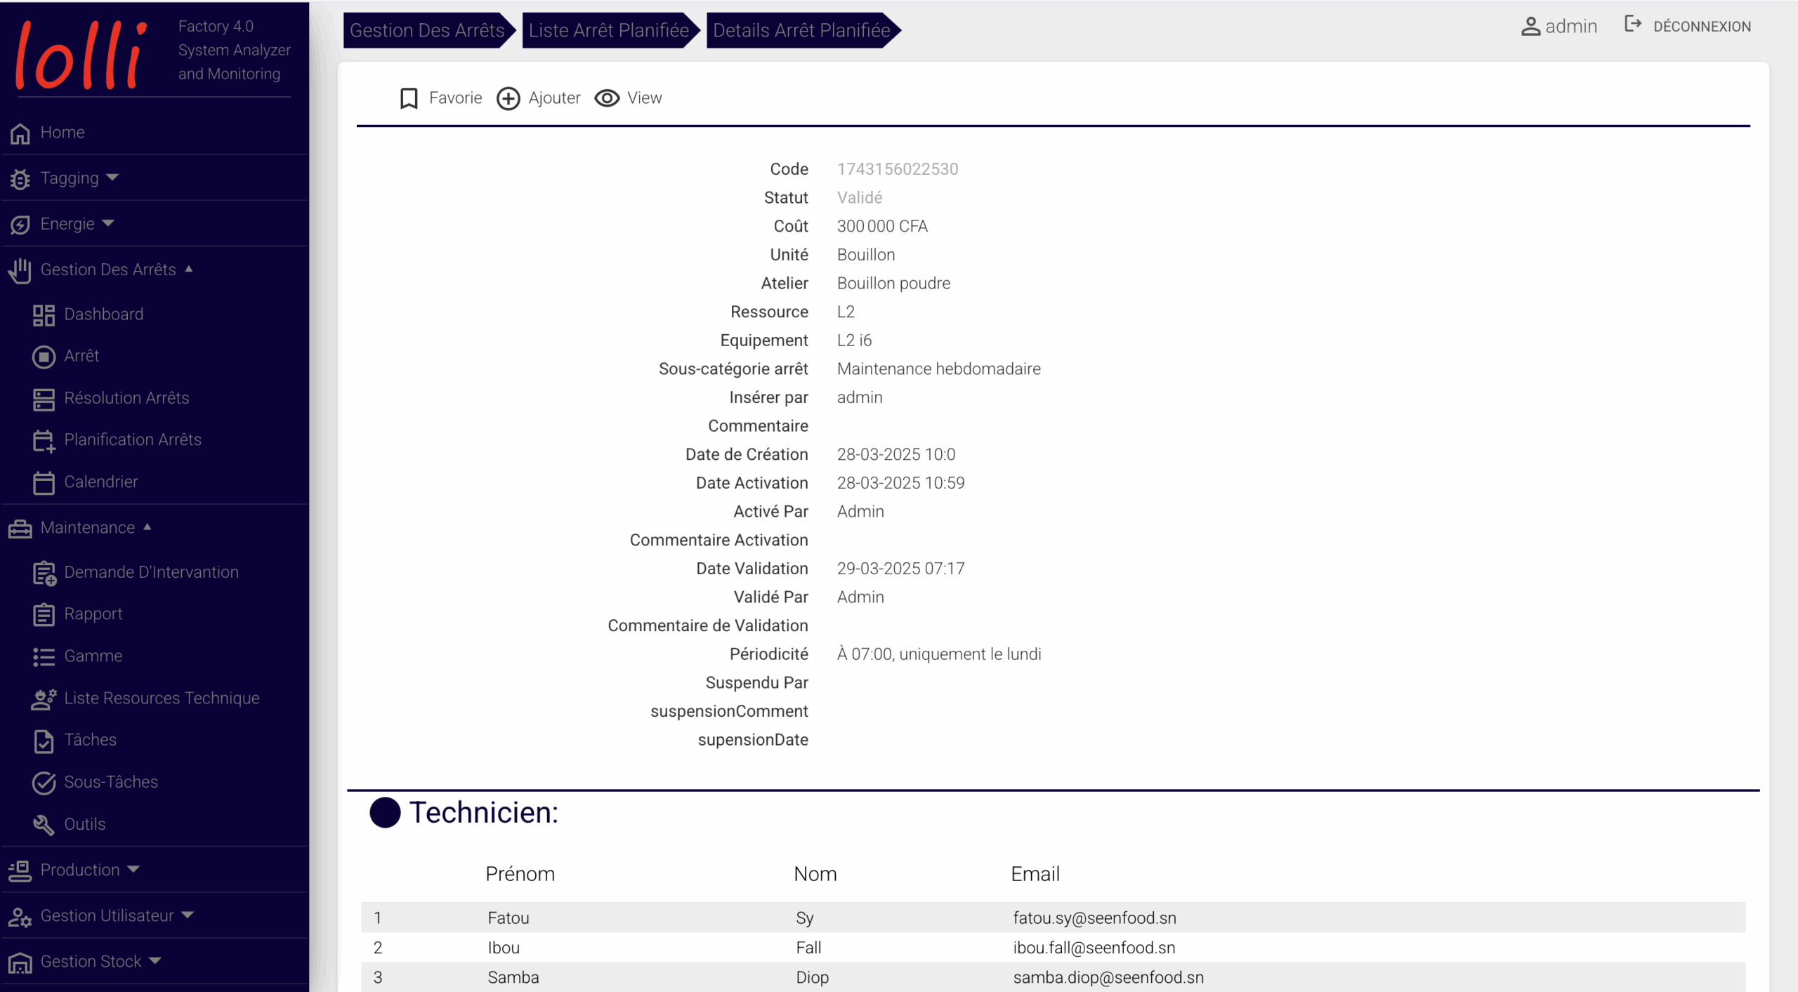Click Gestion Des Arrêts breadcrumb

click(x=426, y=30)
